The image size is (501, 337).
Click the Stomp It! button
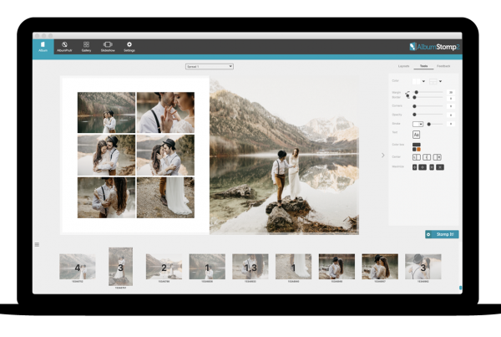coord(442,234)
